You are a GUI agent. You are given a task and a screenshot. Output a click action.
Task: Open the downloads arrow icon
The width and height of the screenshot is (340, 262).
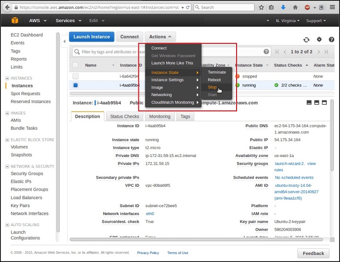pos(283,8)
